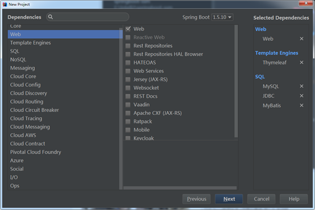This screenshot has height=210, width=315.
Task: Tick Rest Repositories HAL Browser checkbox
Action: [x=128, y=54]
